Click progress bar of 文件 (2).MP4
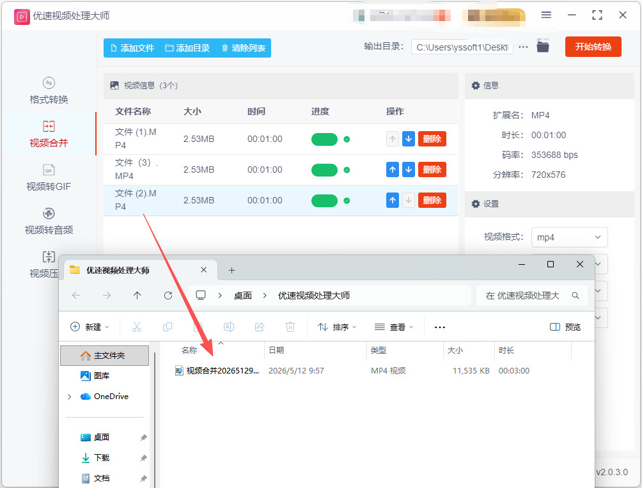This screenshot has width=642, height=488. 324,201
